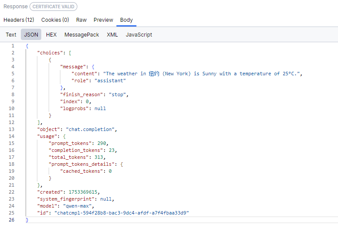Viewport: 338px width, 235px height.
Task: Click the timestamp 1753369615
Action: [83, 192]
